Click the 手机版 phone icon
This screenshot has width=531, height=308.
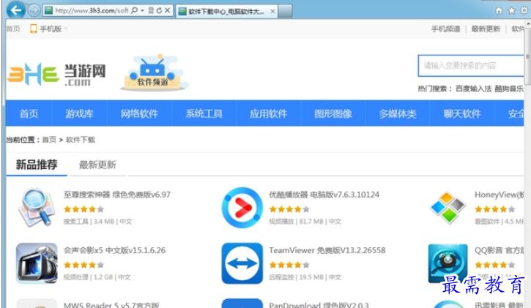click(33, 29)
